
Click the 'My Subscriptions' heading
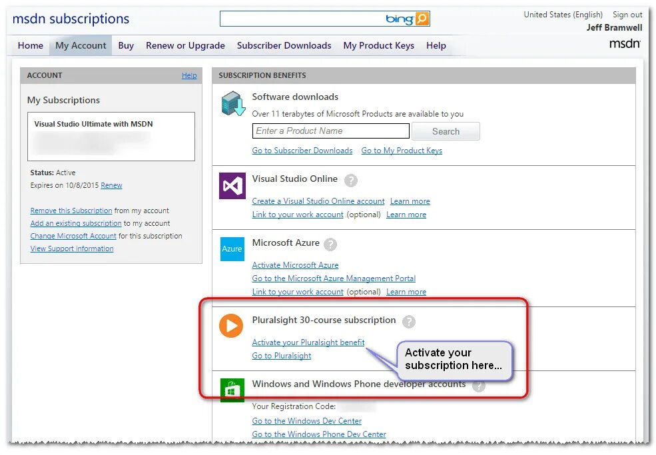click(63, 100)
